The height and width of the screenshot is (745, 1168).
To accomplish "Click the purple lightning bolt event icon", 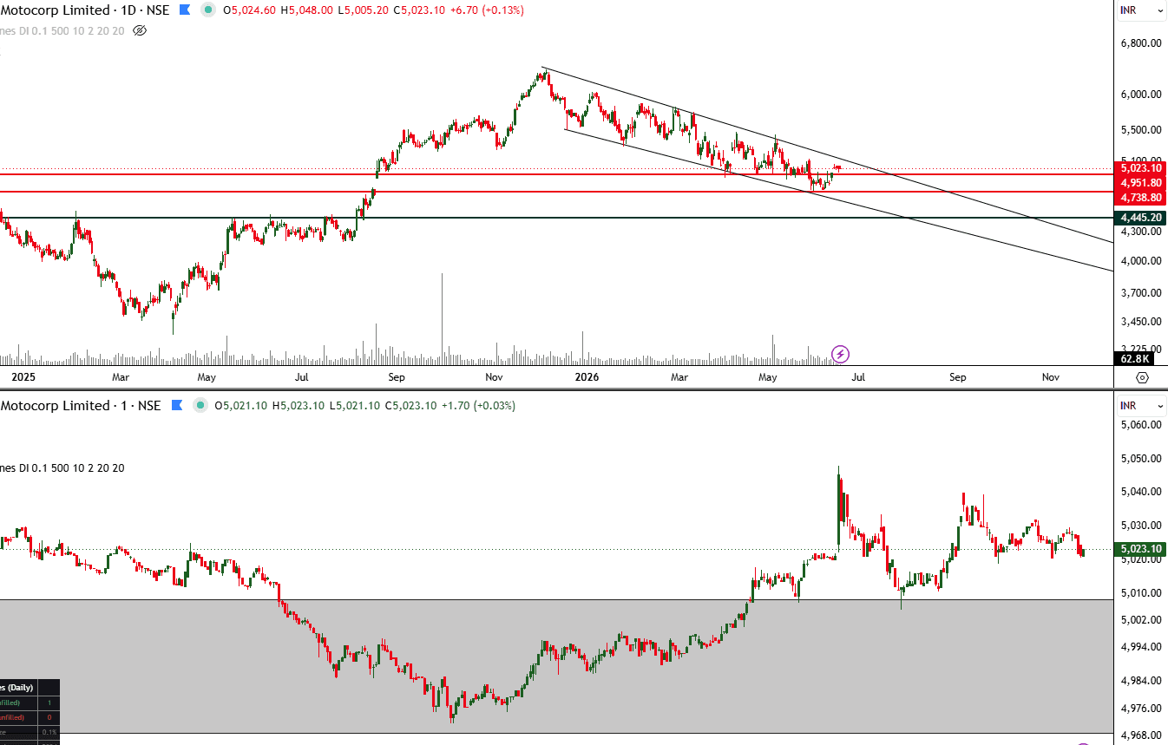I will pos(840,354).
